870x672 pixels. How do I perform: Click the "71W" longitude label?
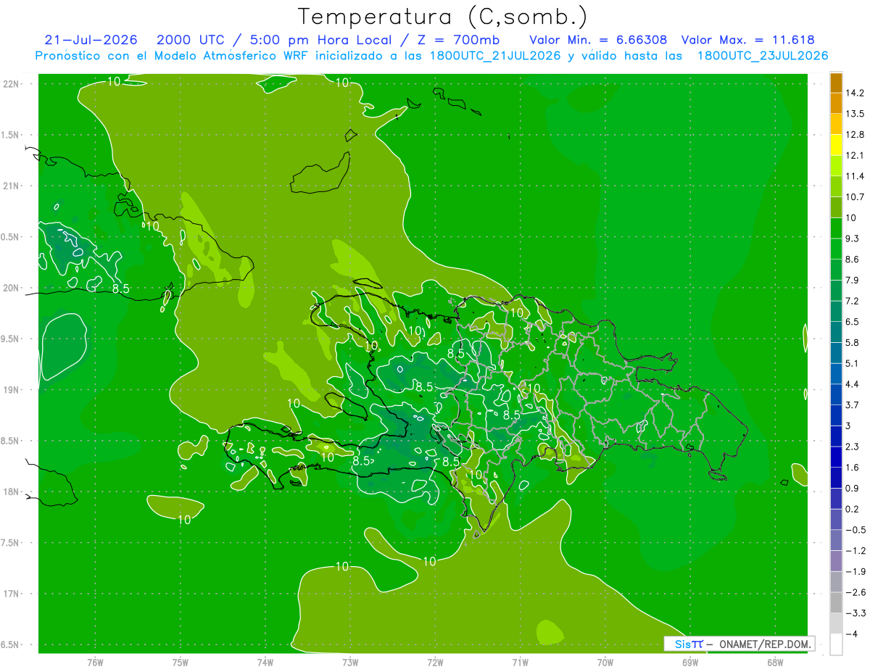521,662
